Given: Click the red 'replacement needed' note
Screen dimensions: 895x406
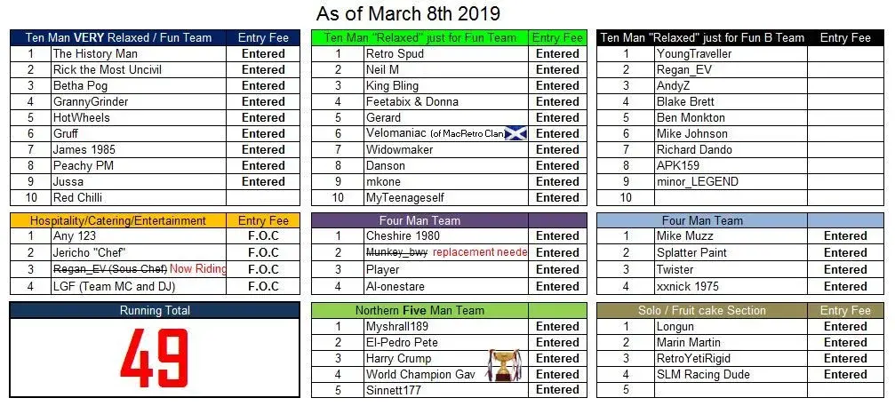Looking at the screenshot, I should 480,252.
